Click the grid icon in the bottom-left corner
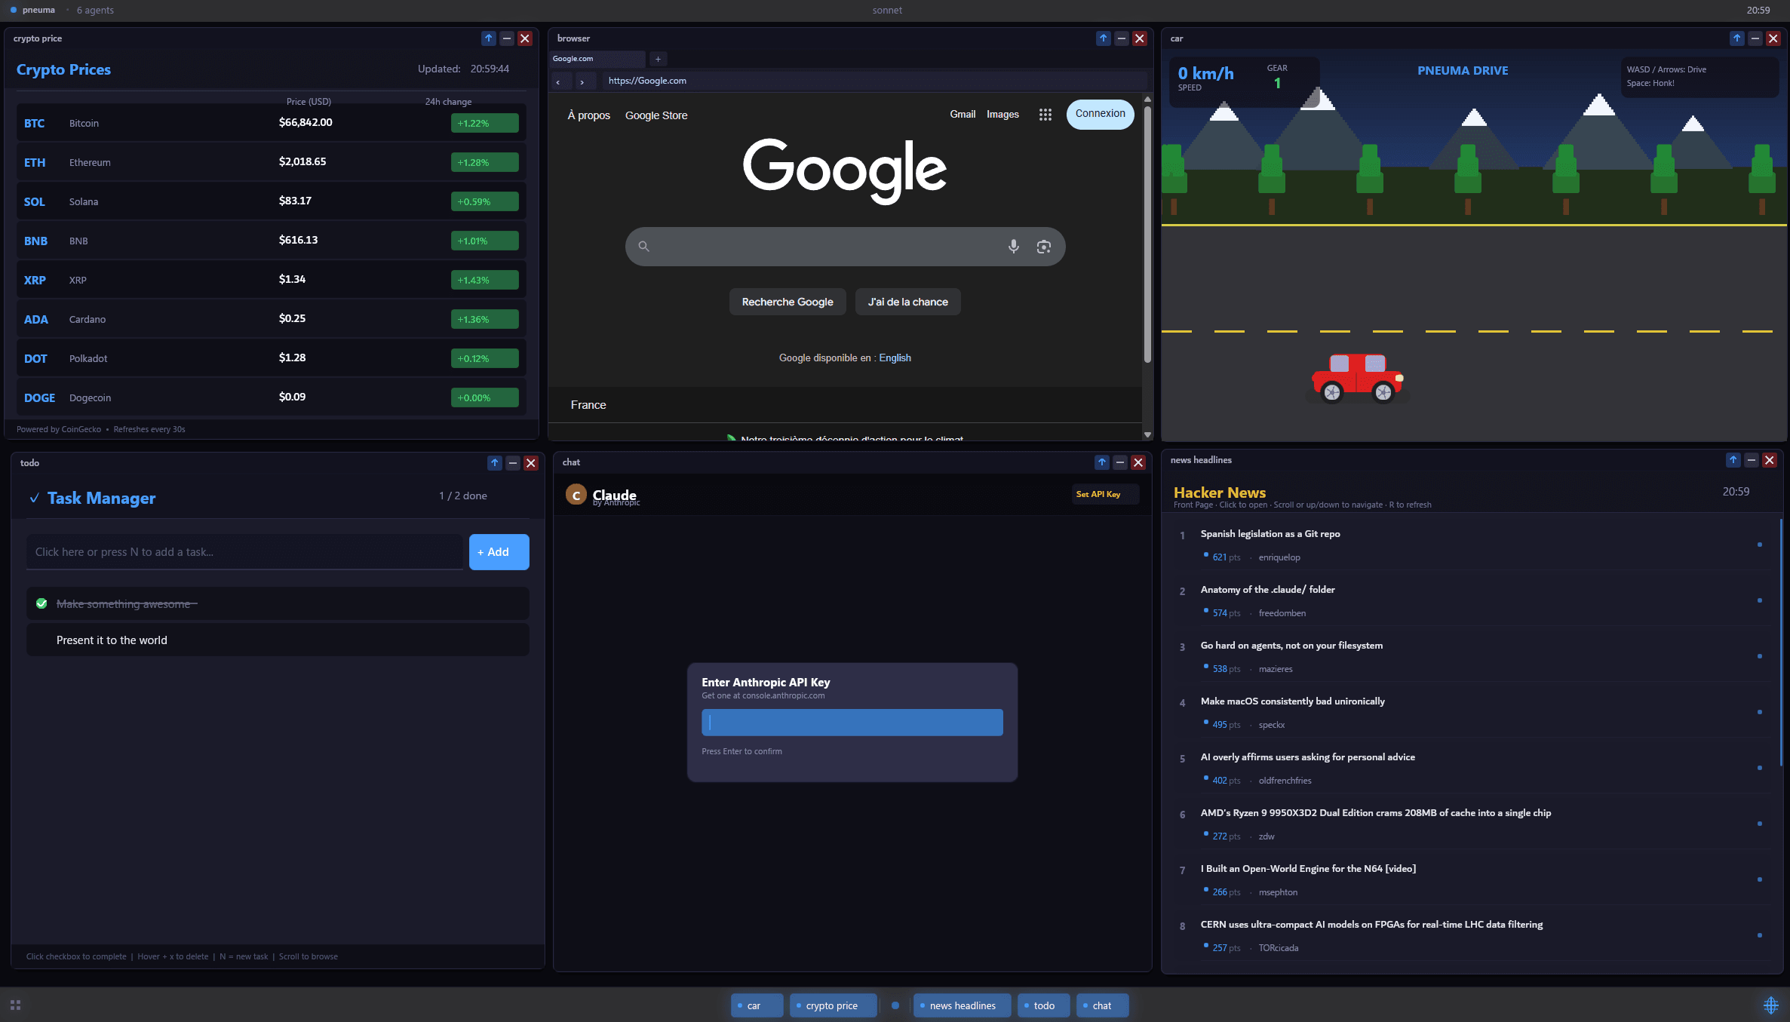Screen dimensions: 1790x1022 coord(15,1005)
